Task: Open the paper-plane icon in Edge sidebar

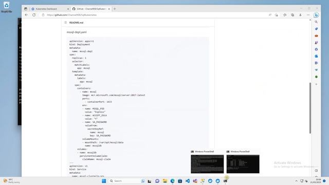Action: click(x=316, y=70)
